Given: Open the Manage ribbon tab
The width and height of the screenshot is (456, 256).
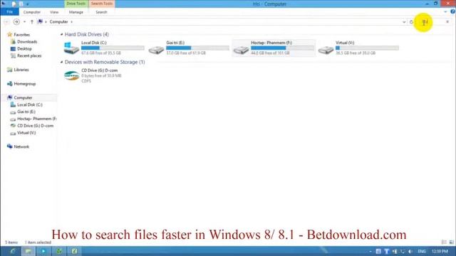Looking at the screenshot, I should pos(76,12).
